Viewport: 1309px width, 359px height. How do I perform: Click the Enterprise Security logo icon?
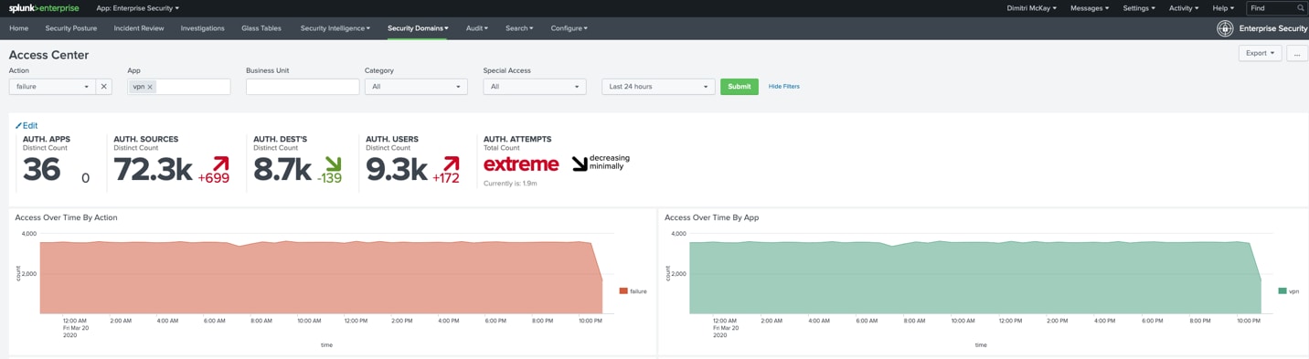[1225, 28]
